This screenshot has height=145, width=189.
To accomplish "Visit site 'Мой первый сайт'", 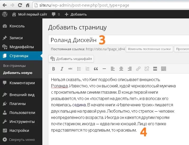I will pos(29,14).
